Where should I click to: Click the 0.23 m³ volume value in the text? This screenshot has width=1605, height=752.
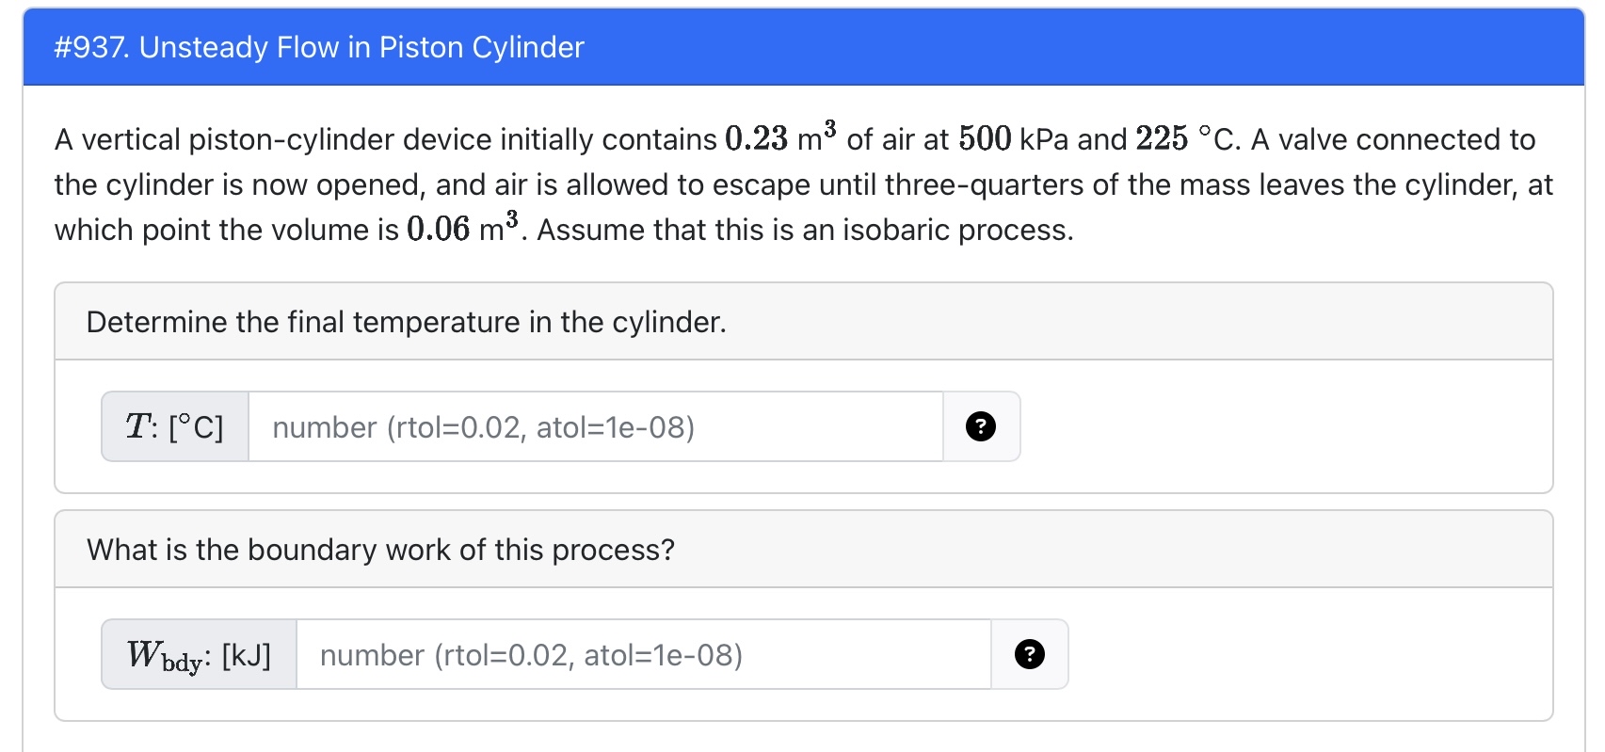[759, 139]
